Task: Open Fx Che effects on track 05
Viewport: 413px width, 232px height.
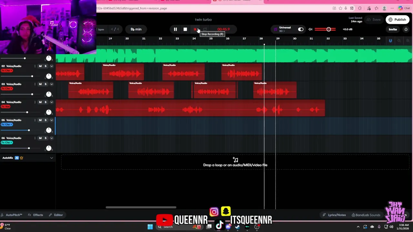Action: click(7, 125)
